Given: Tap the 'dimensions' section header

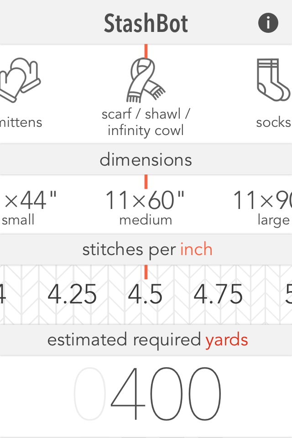Looking at the screenshot, I should [146, 160].
